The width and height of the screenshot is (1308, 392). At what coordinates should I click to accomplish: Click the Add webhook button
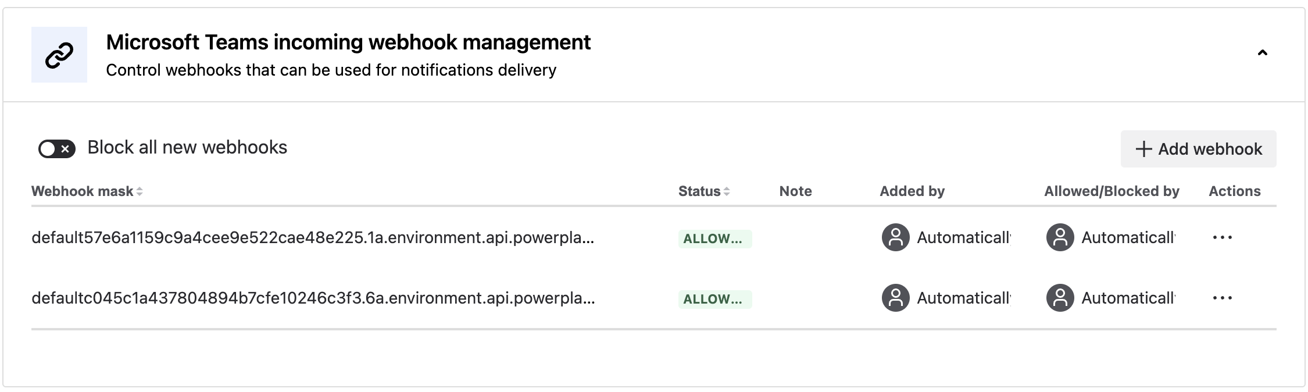pyautogui.click(x=1198, y=149)
